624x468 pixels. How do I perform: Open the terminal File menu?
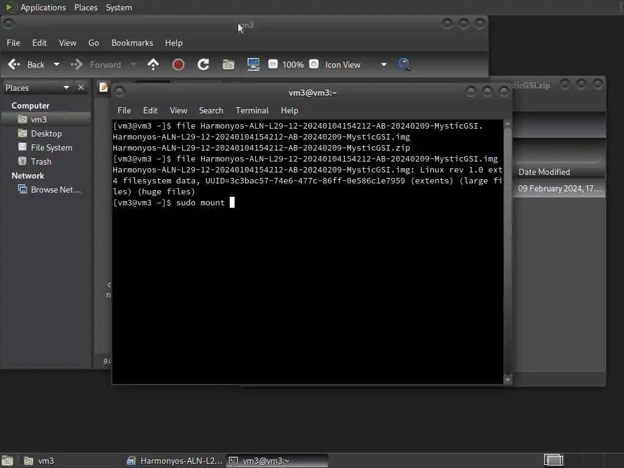(124, 110)
